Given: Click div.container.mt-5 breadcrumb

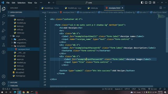Looking at the screenshot, I should point(87,12).
